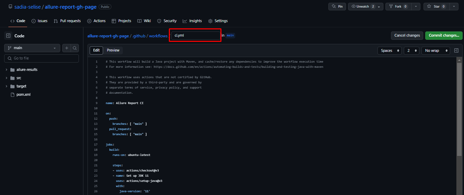Cancel changes to the workflow file
464x195 pixels.
[407, 35]
